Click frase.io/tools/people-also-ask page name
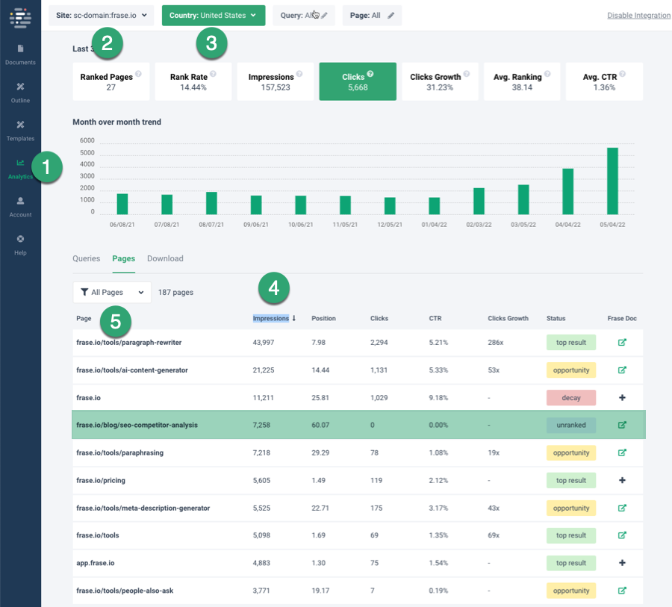 [125, 591]
